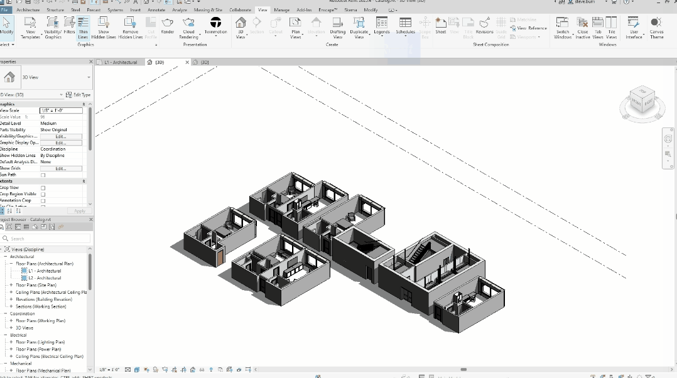The height and width of the screenshot is (378, 677).
Task: Open the Filters dialog
Action: tap(69, 26)
